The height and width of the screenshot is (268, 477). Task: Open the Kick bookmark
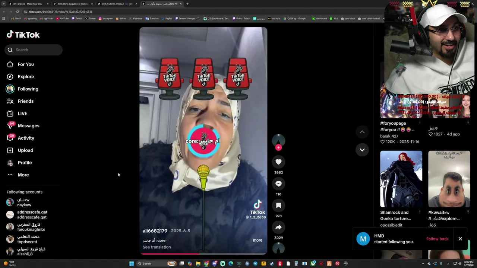coord(334,19)
